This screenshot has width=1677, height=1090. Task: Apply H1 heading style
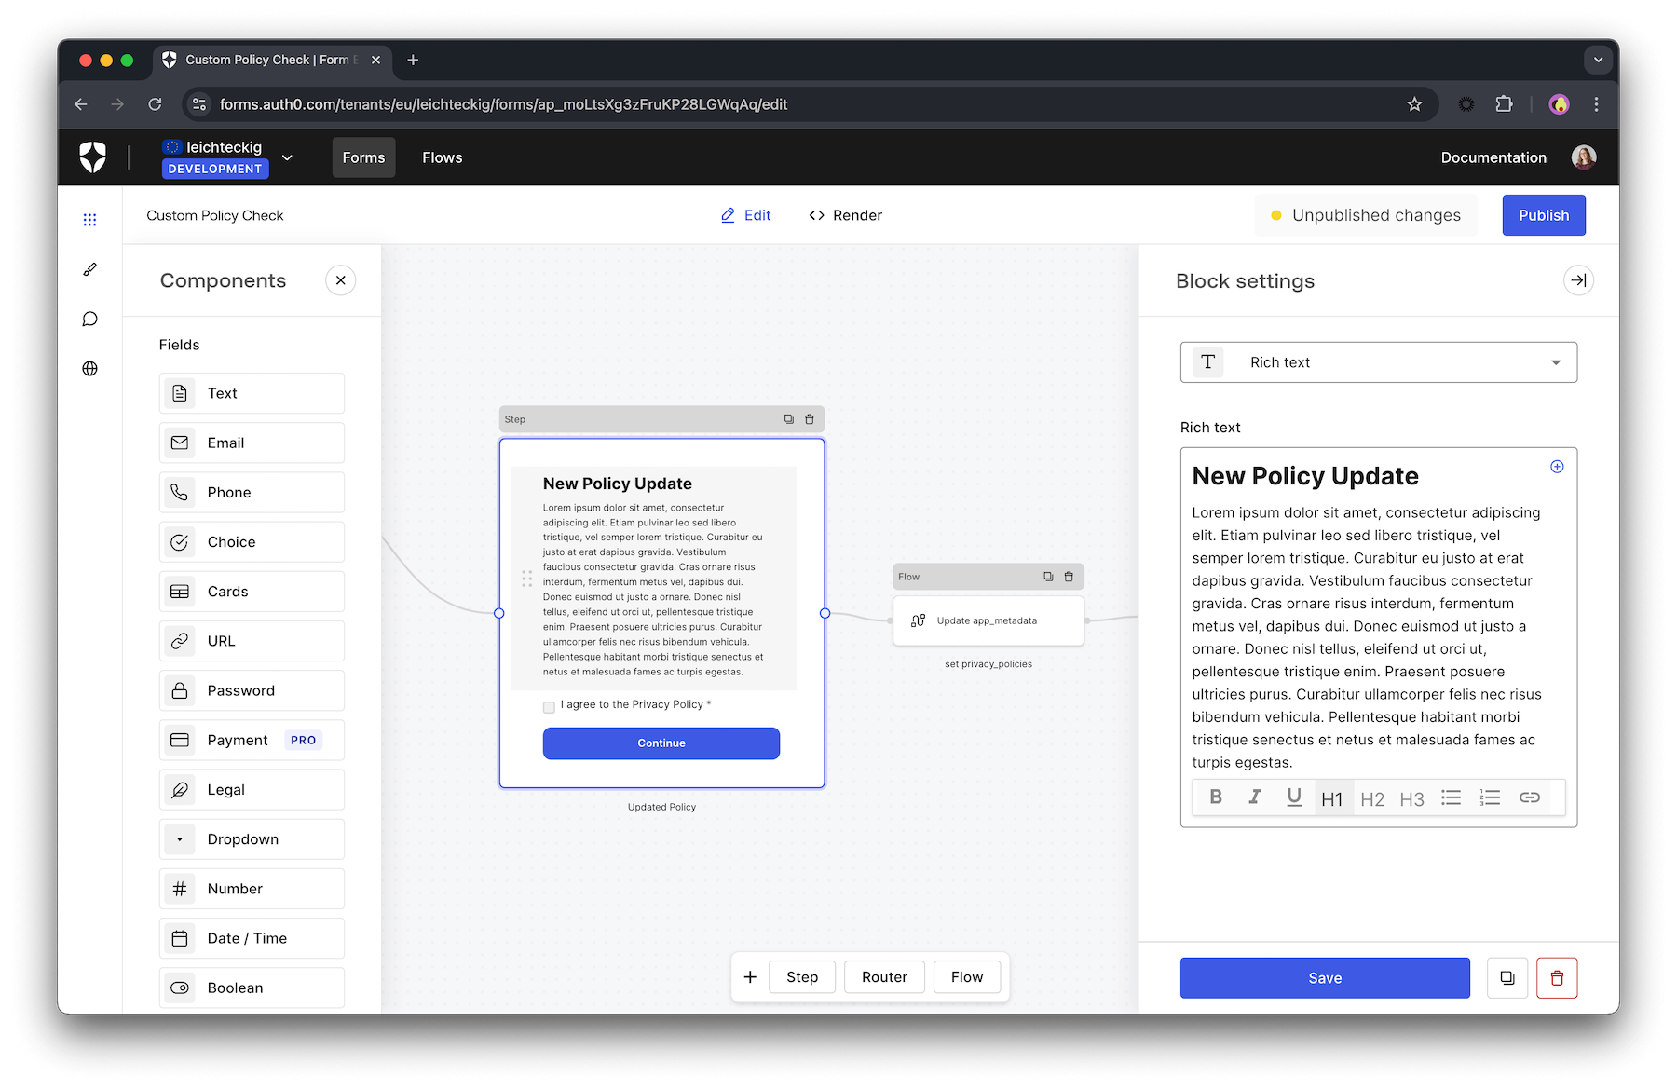1332,798
